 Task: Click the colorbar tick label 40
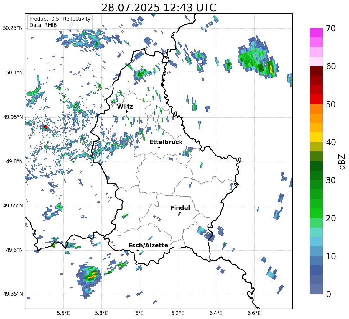click(x=331, y=142)
